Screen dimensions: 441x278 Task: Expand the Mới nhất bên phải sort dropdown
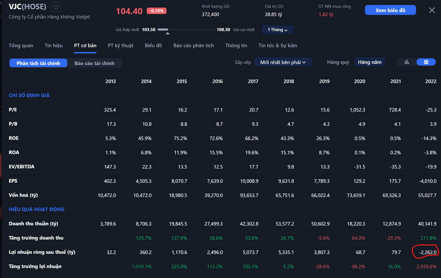283,62
